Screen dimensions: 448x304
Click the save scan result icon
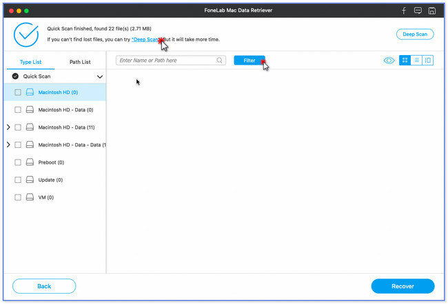click(x=432, y=11)
